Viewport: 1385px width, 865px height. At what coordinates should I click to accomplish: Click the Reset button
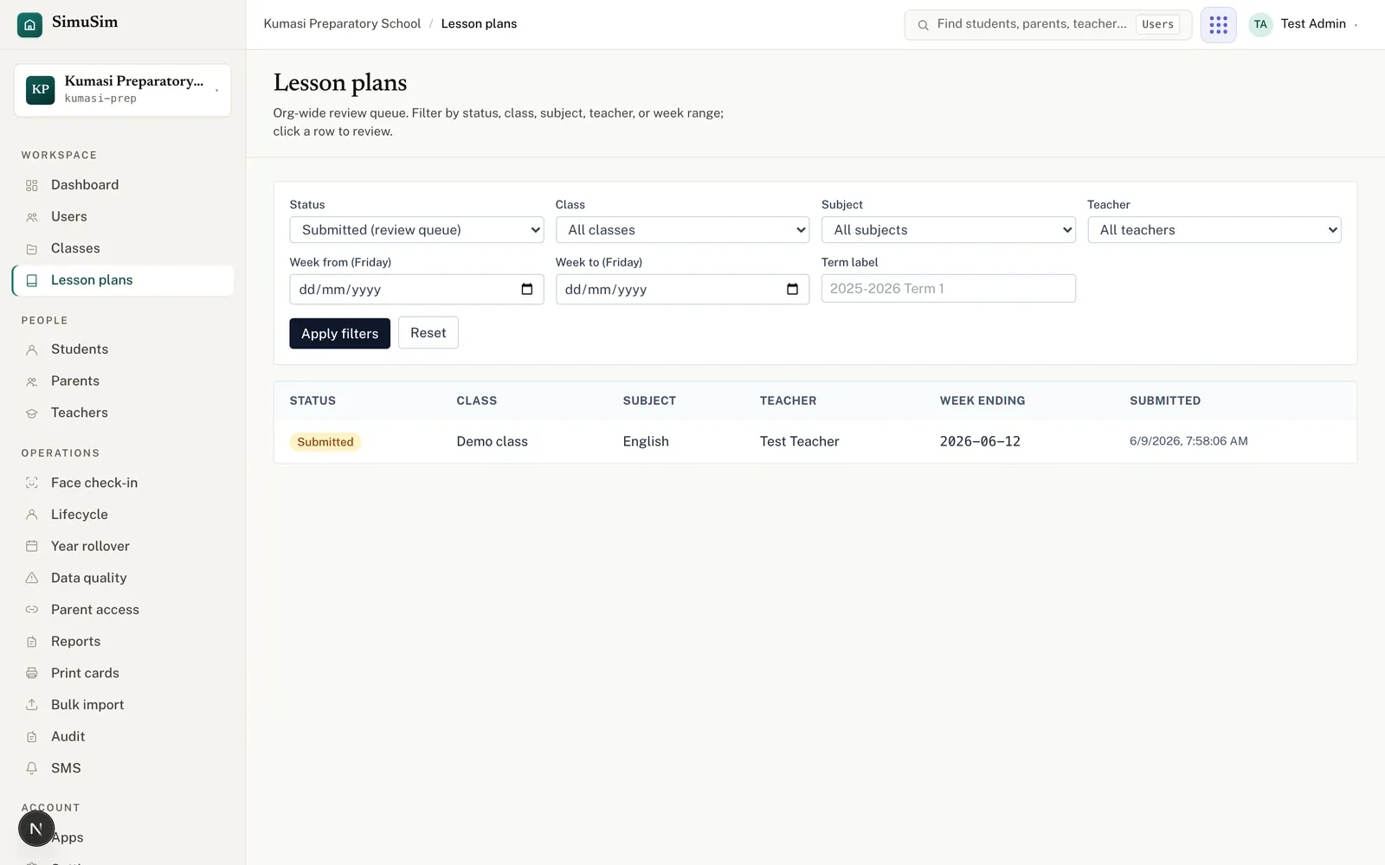(x=428, y=333)
